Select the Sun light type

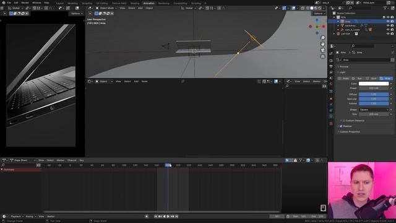(x=357, y=79)
